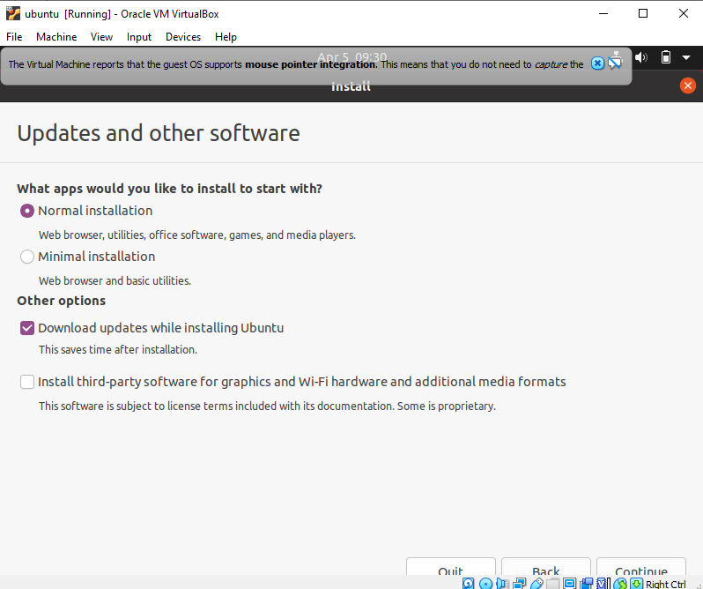The image size is (703, 589).
Task: Open the Help menu
Action: [x=226, y=37]
